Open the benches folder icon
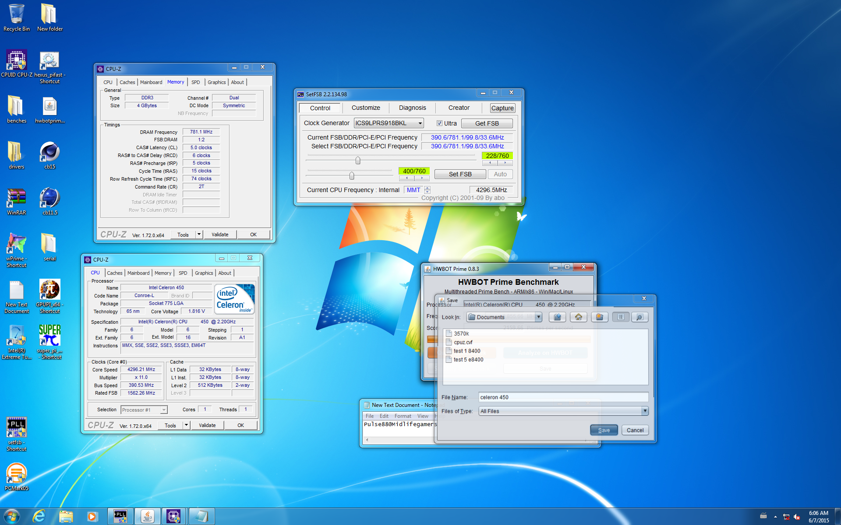This screenshot has height=525, width=841. point(17,109)
